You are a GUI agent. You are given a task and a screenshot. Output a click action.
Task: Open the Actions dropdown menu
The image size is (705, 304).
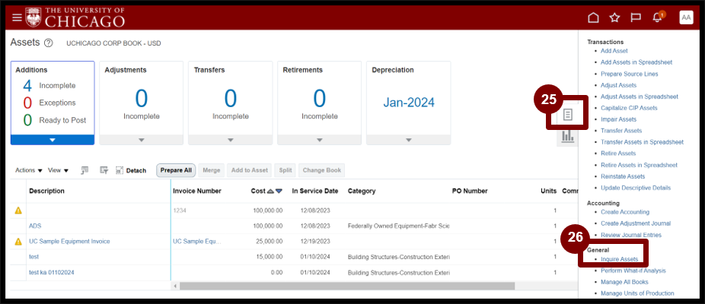point(29,171)
